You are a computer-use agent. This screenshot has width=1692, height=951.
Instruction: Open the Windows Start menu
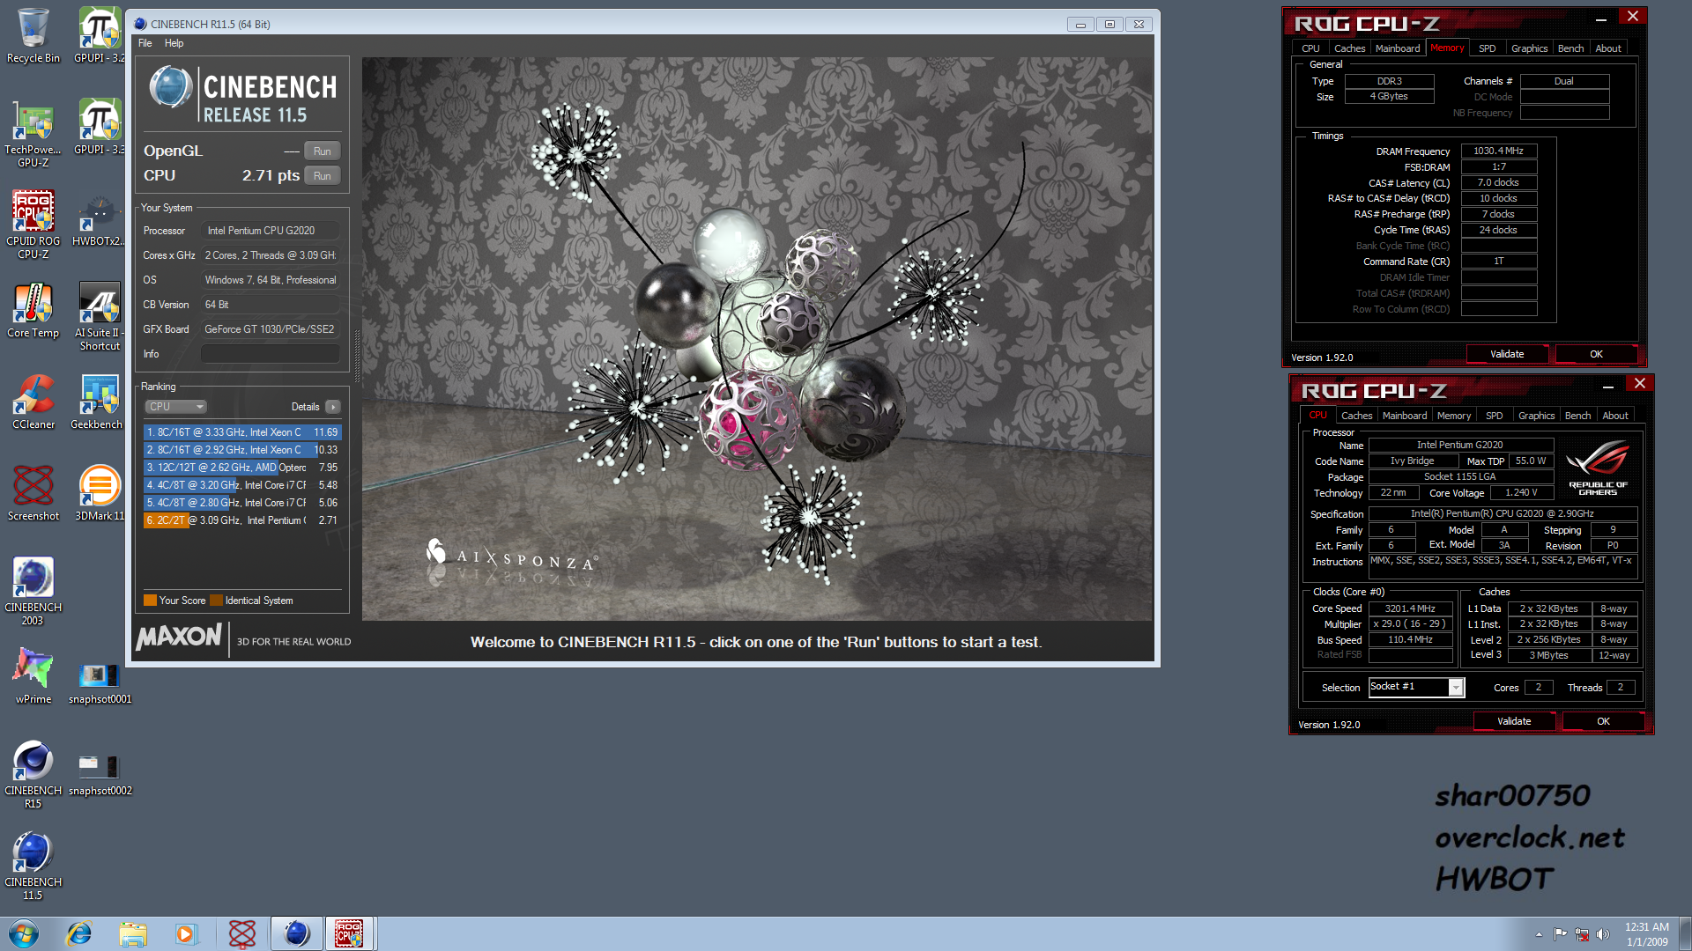[x=24, y=933]
